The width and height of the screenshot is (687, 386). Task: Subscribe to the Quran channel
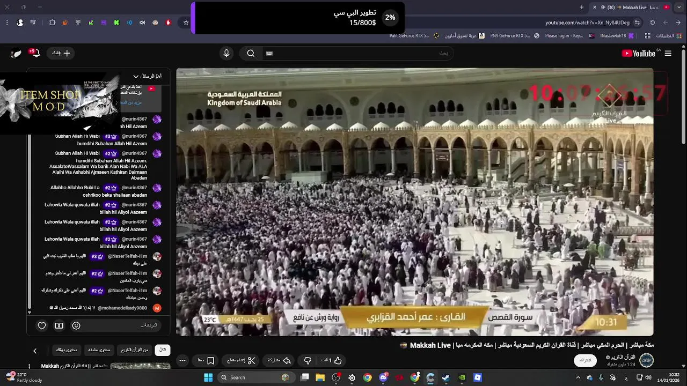[585, 360]
